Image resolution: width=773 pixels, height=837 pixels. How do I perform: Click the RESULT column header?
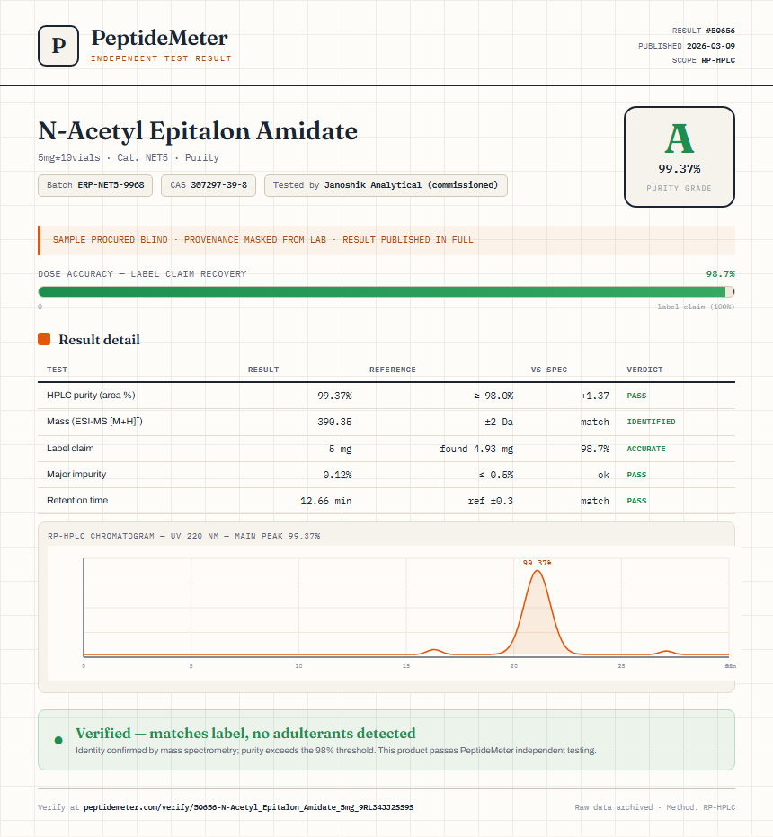point(263,370)
